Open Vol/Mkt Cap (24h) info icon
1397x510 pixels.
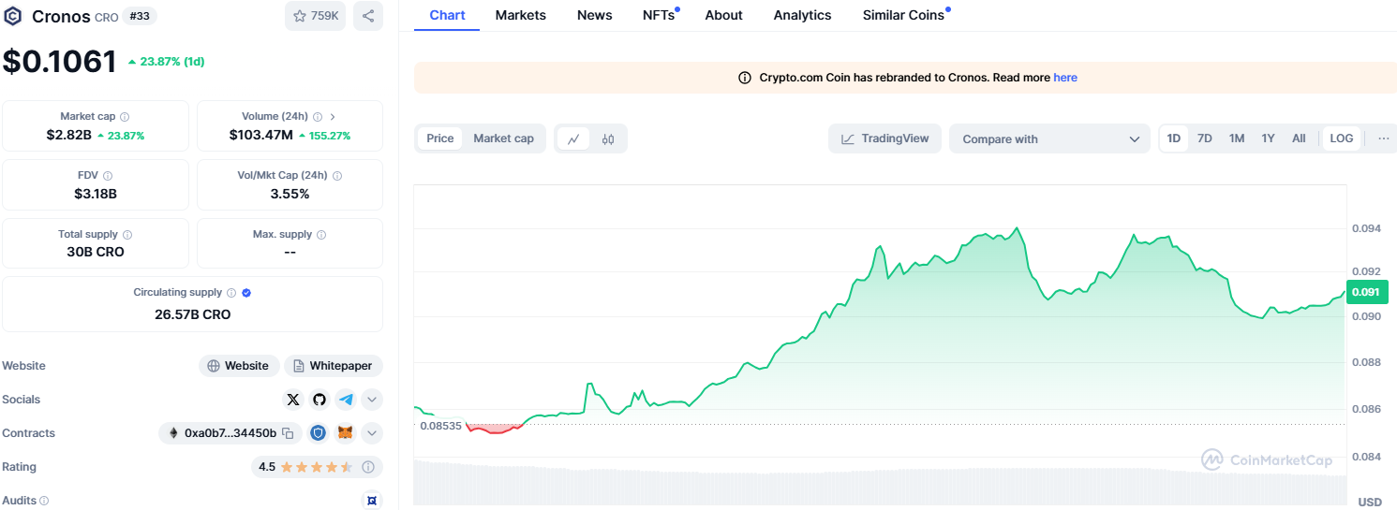pyautogui.click(x=337, y=176)
